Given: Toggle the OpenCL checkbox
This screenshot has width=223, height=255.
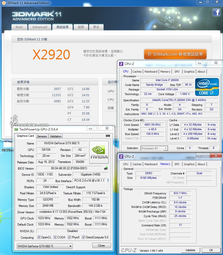Looking at the screenshot, I should pyautogui.click(x=39, y=237).
